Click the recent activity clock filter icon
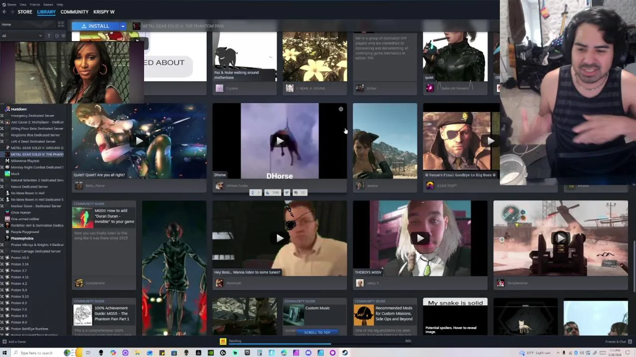 [57, 36]
